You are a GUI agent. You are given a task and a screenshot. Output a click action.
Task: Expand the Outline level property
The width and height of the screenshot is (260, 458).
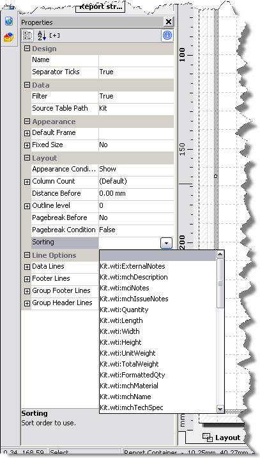coord(27,206)
